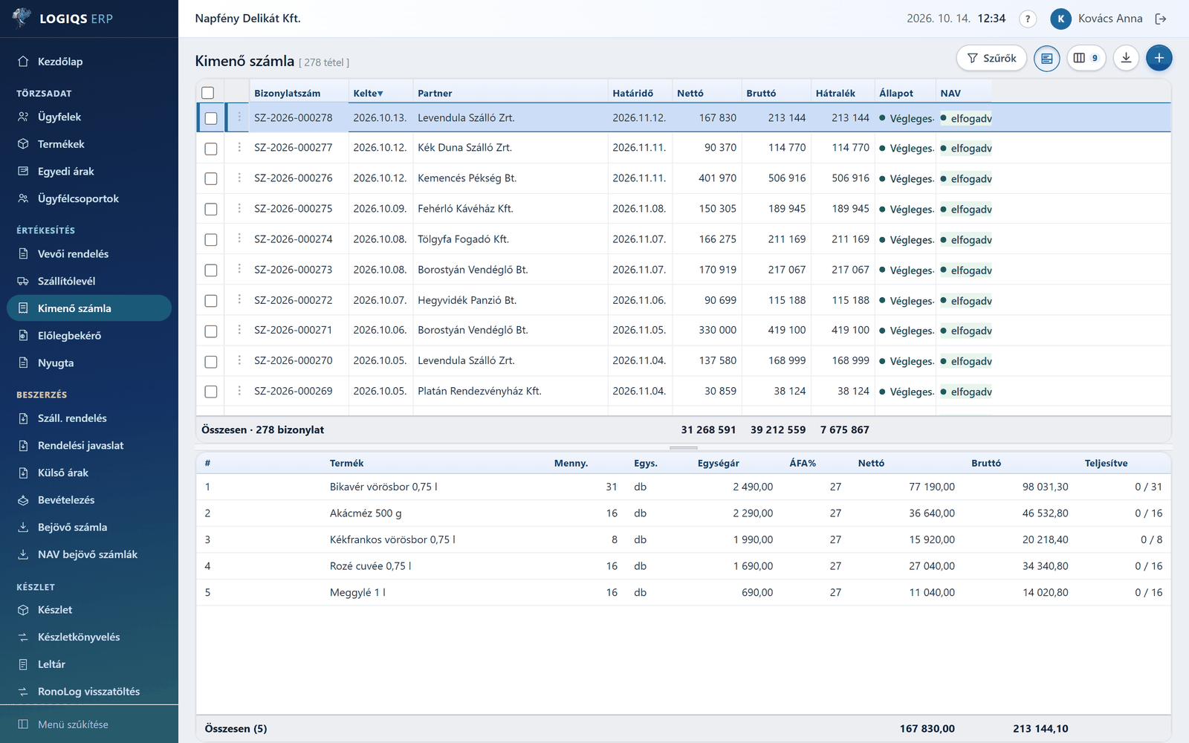Open row menu for SZ-2026-000275
The image size is (1189, 743).
[x=239, y=209]
